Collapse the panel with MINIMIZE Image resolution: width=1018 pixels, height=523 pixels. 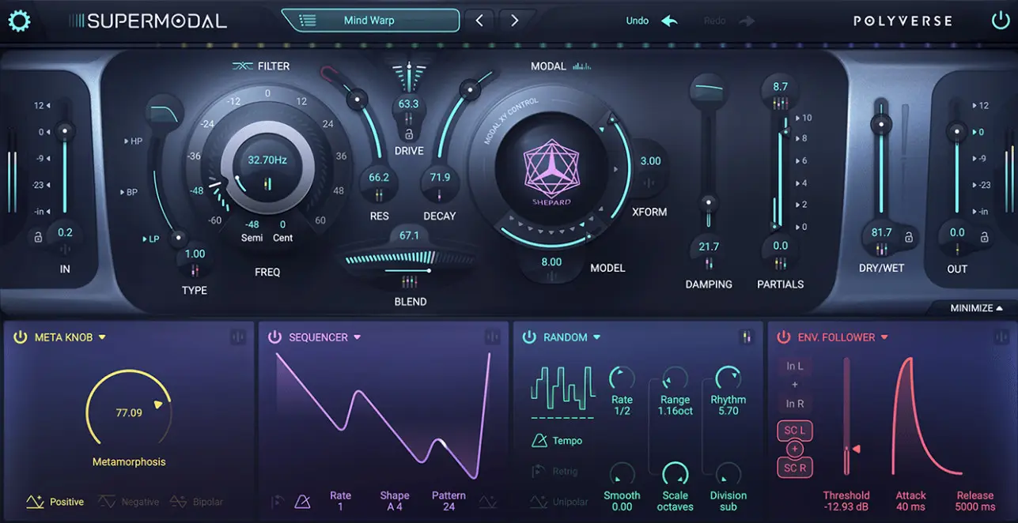tap(976, 308)
